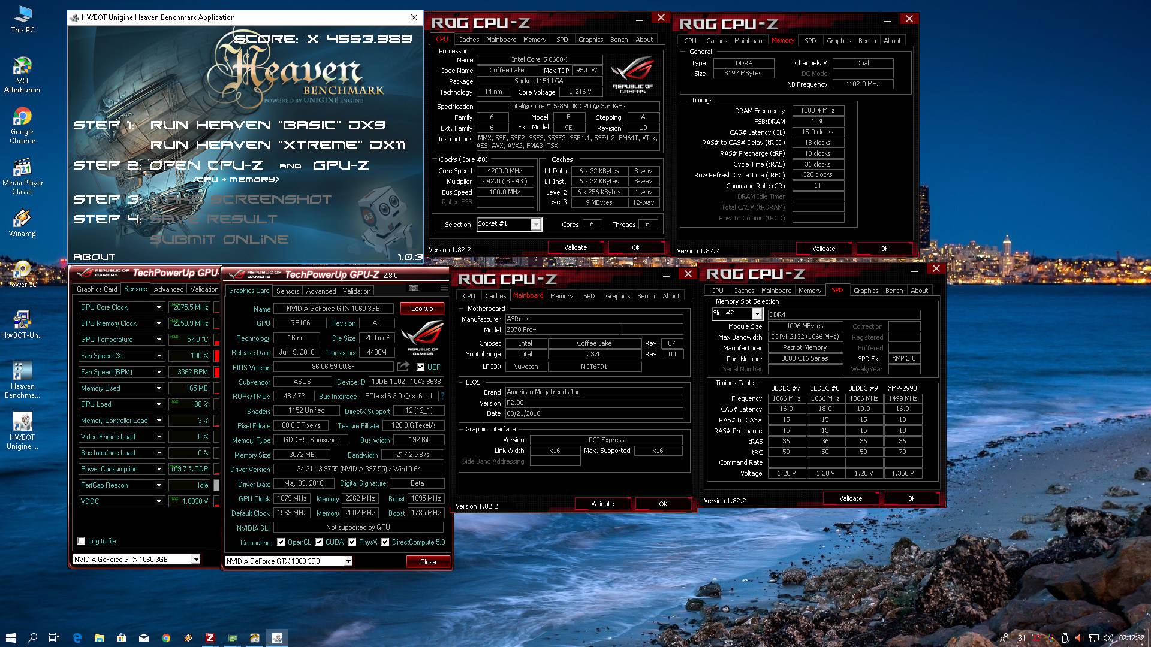This screenshot has width=1151, height=647.
Task: Click the GPU name field NVIDIA GeForce GTX 1060 3GB
Action: 333,309
